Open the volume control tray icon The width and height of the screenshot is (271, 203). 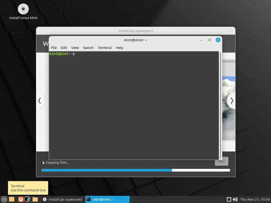tap(235, 199)
